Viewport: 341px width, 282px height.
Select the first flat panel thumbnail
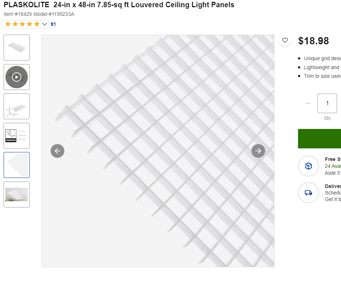[x=17, y=48]
